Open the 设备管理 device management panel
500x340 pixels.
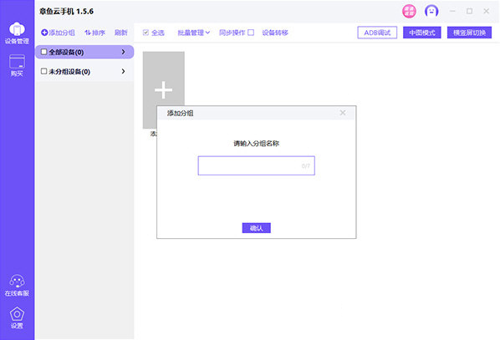click(17, 33)
